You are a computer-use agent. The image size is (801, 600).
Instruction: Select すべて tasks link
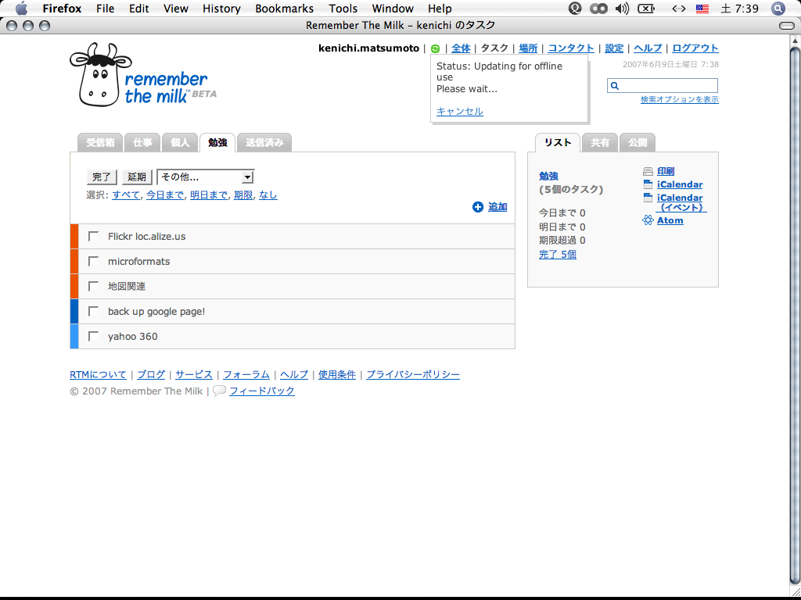point(126,195)
